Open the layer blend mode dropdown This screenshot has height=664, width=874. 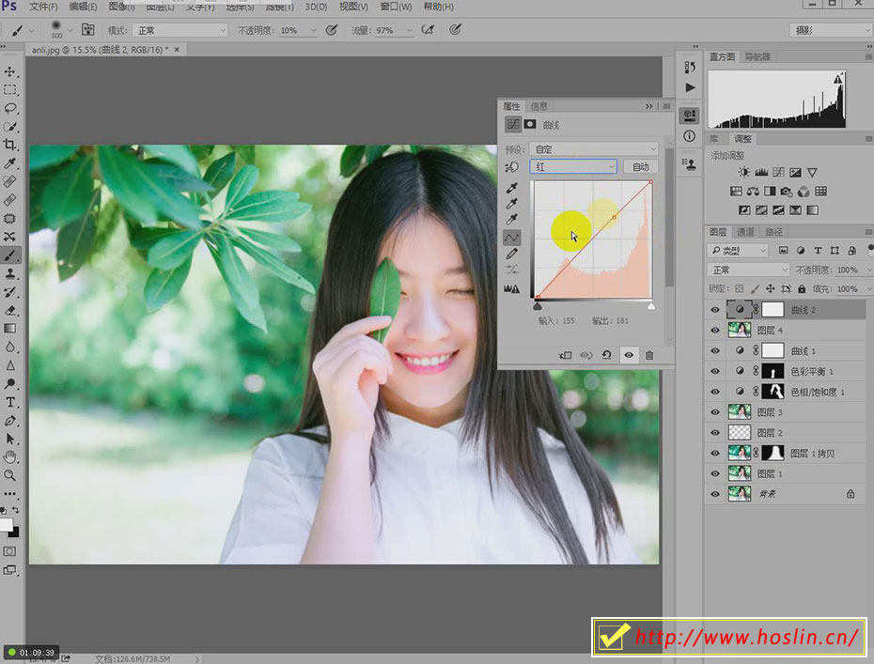748,270
